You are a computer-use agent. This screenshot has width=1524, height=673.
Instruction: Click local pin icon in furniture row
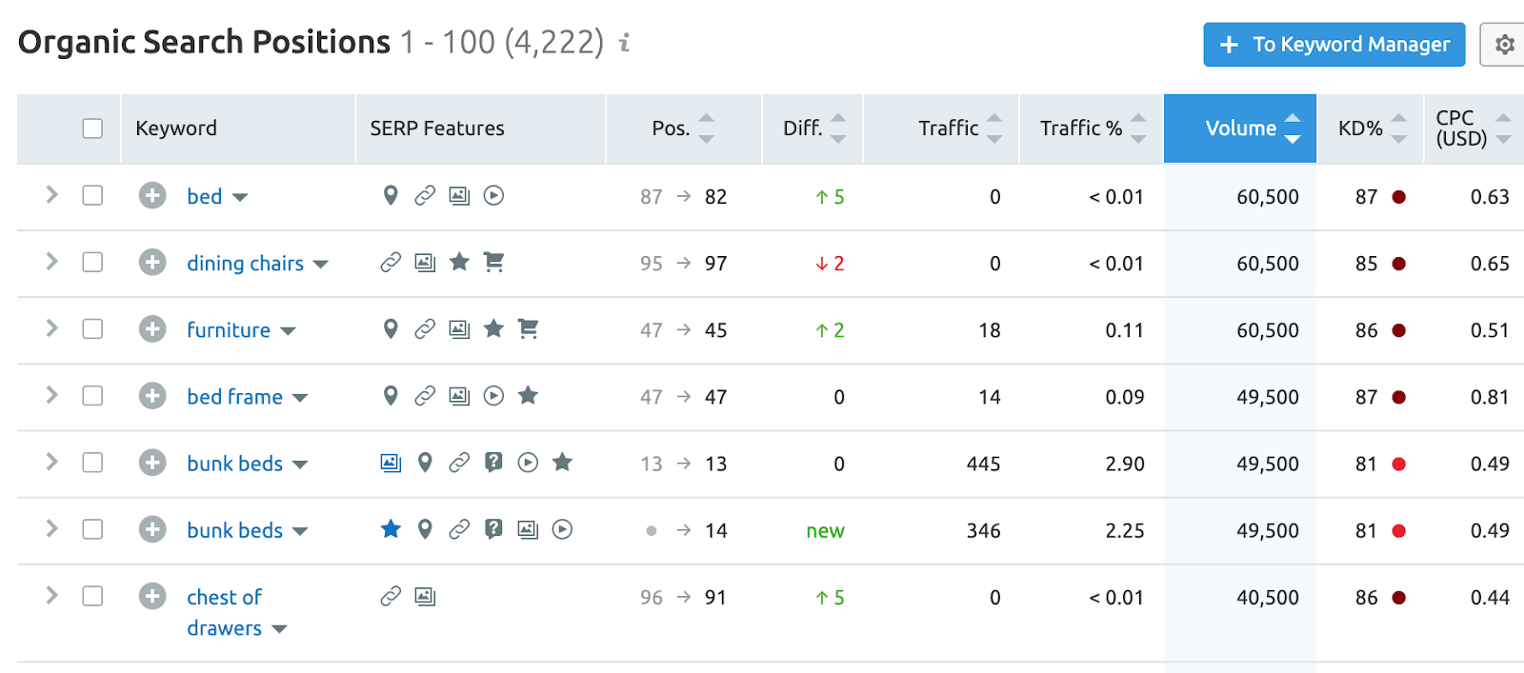pyautogui.click(x=391, y=329)
